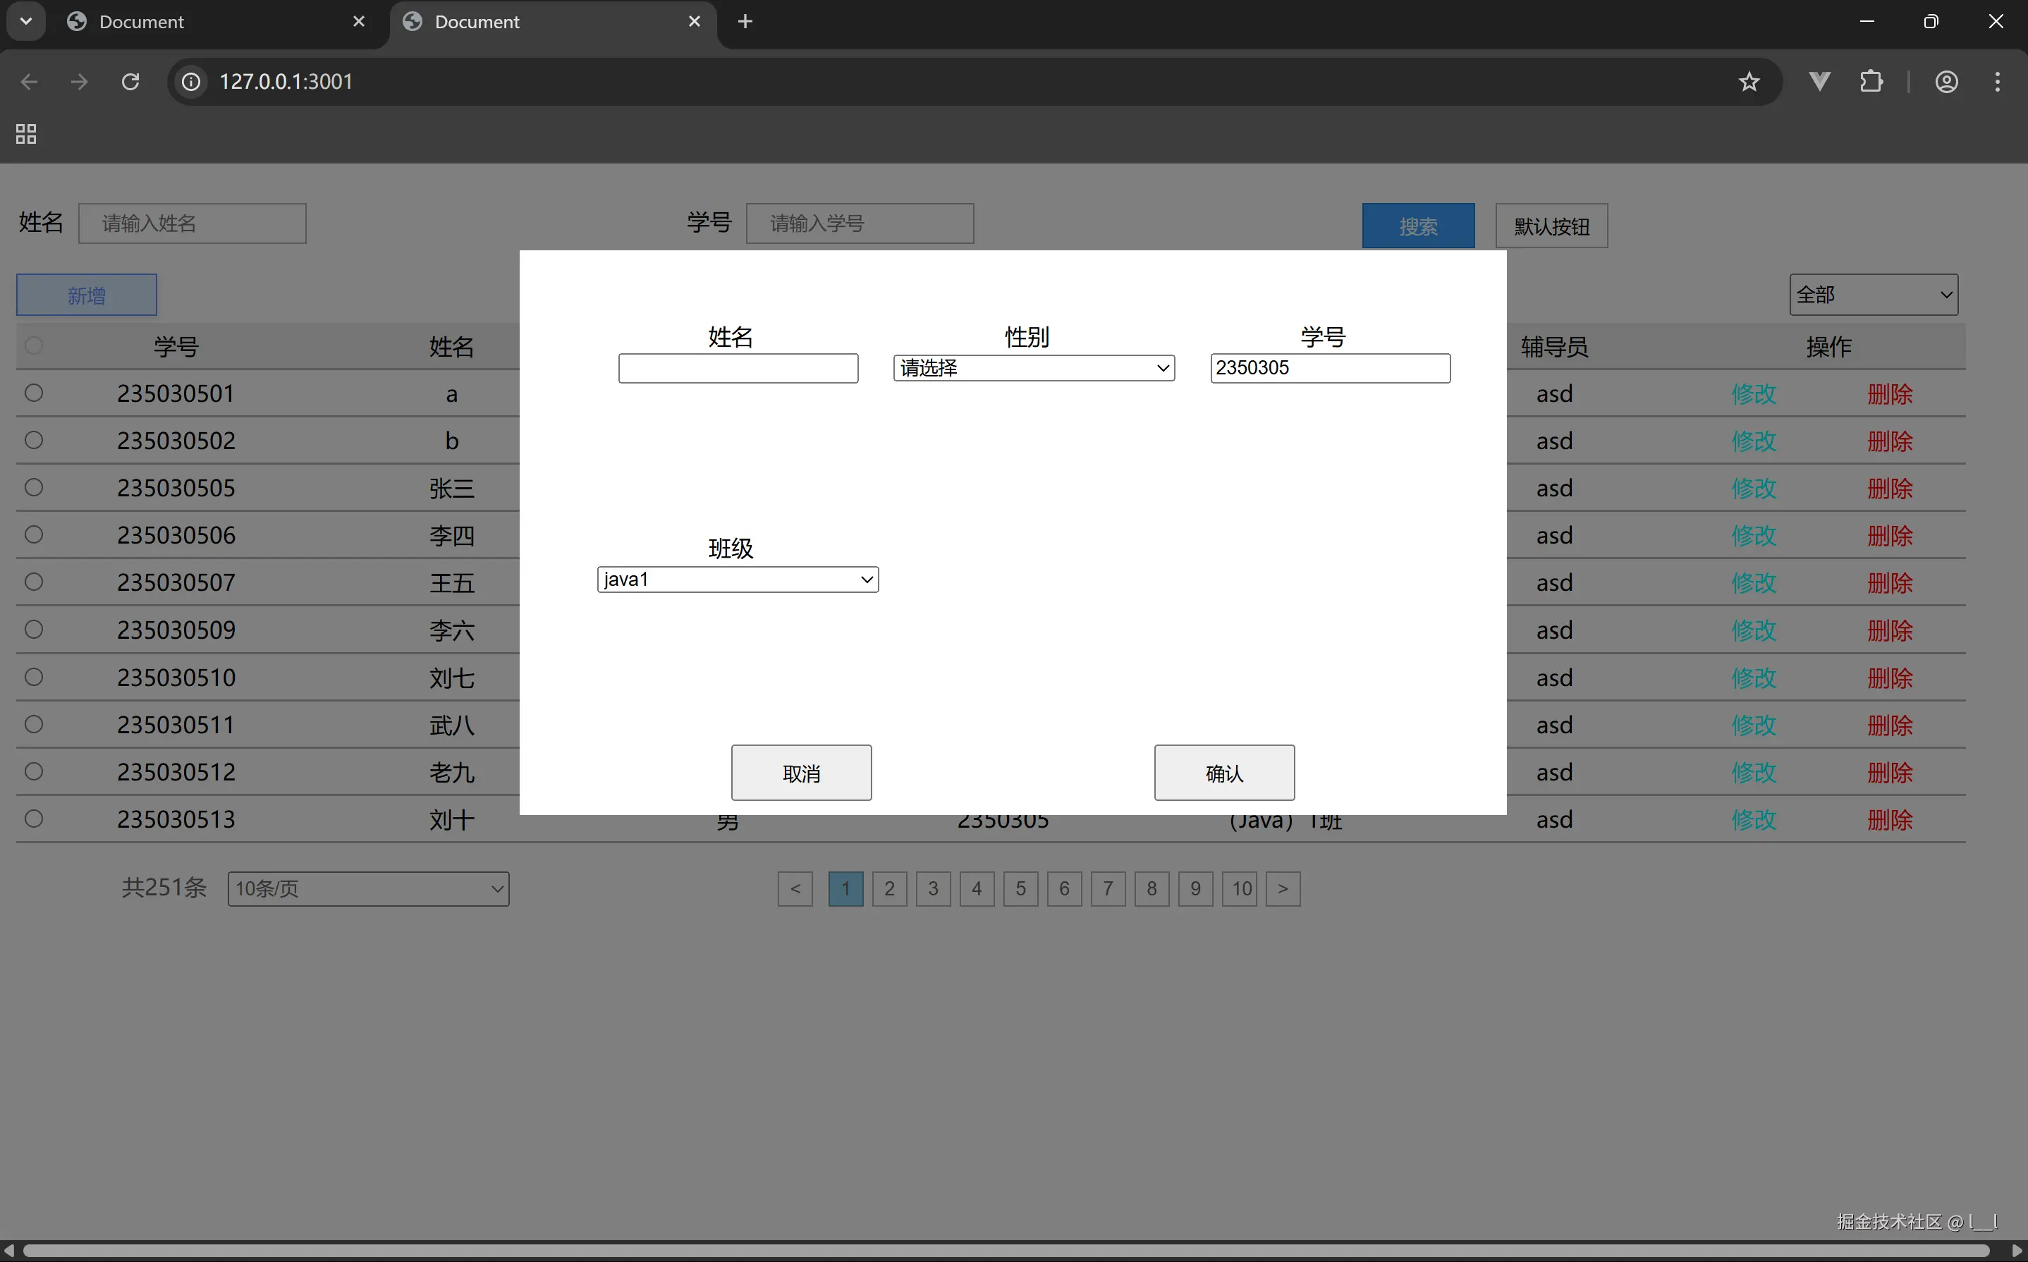Click the grid apps icon below the toolbar
2028x1262 pixels.
point(25,133)
